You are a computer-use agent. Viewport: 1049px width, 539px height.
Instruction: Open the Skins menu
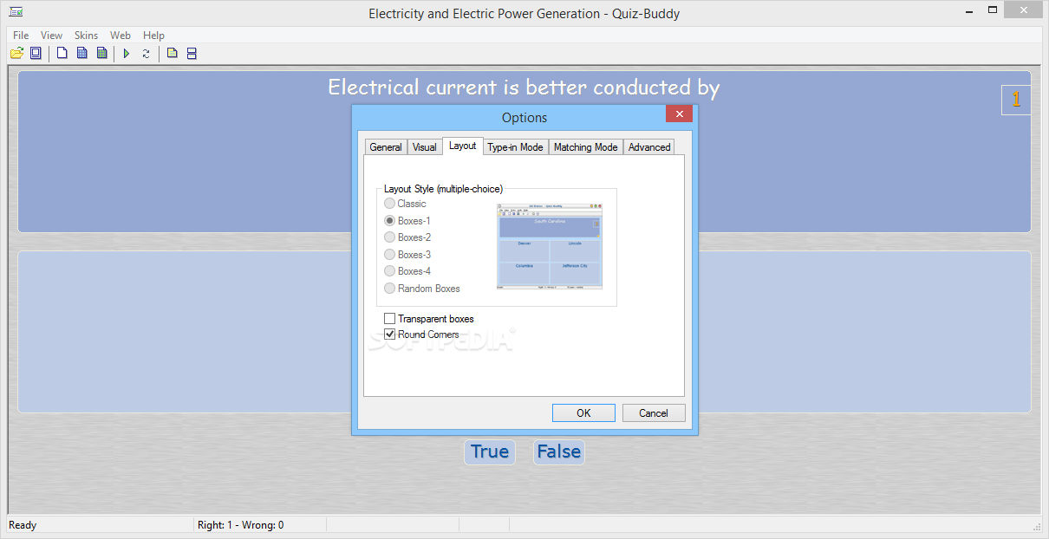(86, 36)
